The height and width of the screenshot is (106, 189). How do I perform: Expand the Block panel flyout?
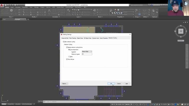(100, 17)
